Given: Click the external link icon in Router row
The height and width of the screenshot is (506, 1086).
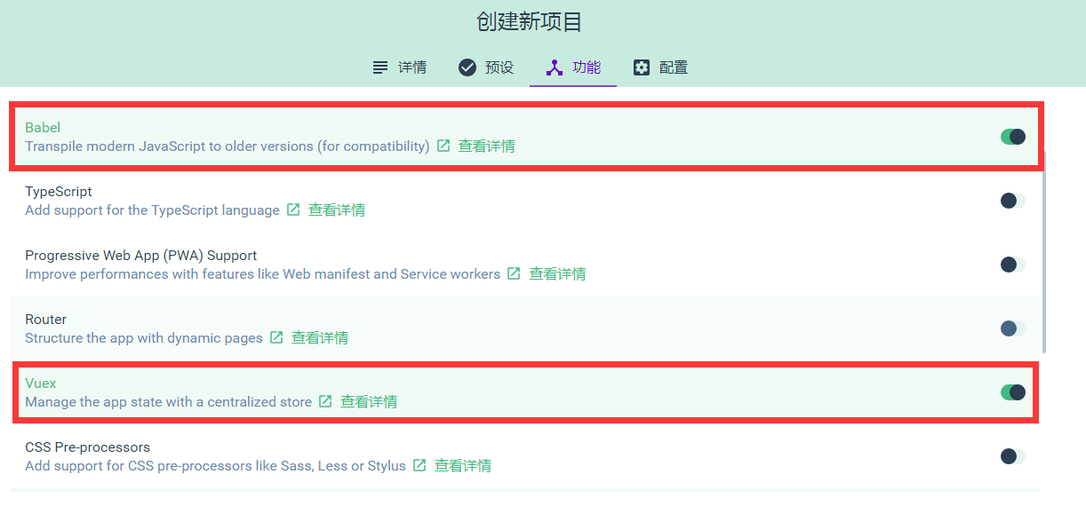Looking at the screenshot, I should (276, 337).
